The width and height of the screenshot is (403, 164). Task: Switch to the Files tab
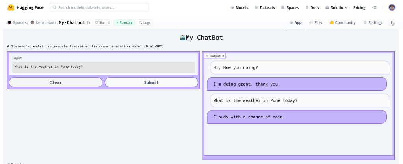[x=316, y=23]
